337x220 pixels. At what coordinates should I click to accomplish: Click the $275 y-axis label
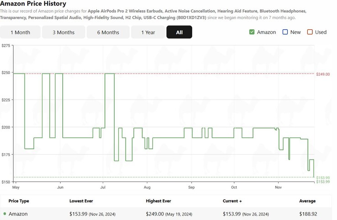pyautogui.click(x=6, y=46)
